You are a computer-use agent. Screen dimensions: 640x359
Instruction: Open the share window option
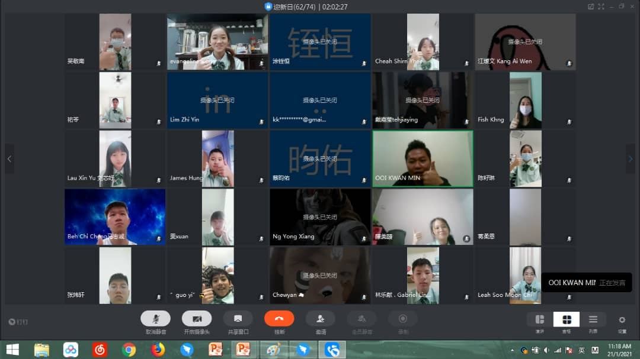(238, 319)
